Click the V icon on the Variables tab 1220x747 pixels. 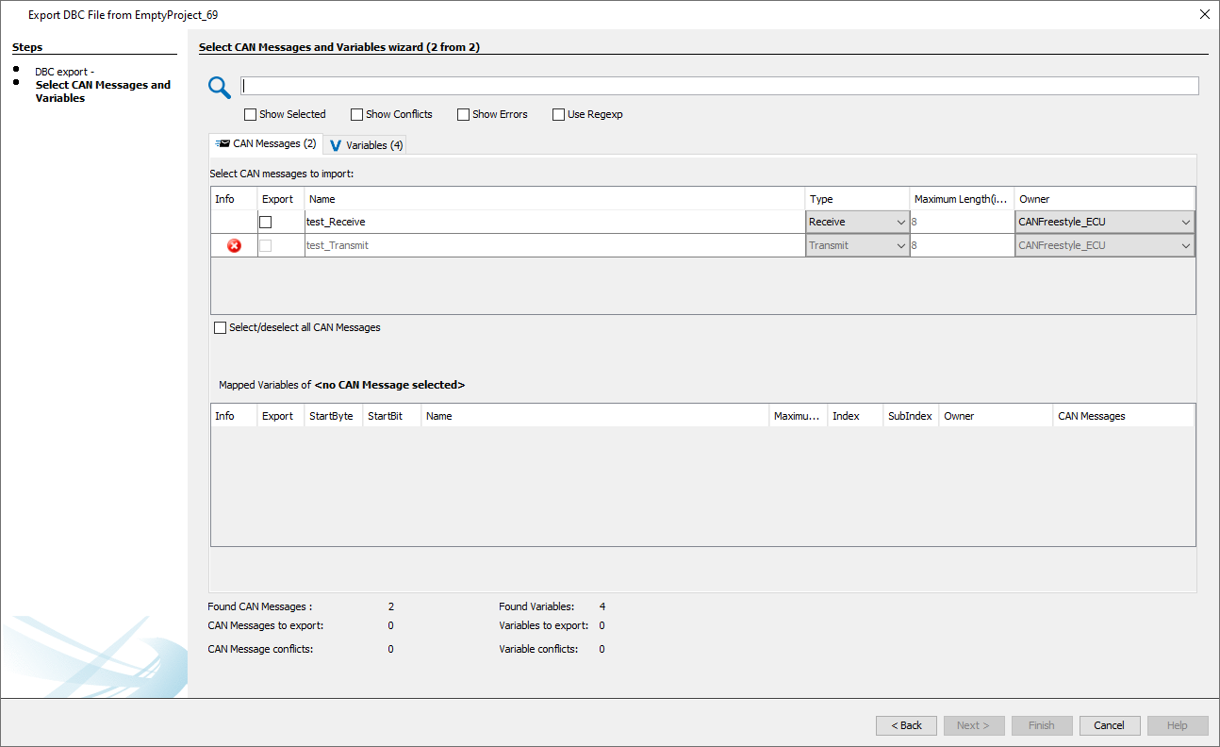[x=335, y=144]
